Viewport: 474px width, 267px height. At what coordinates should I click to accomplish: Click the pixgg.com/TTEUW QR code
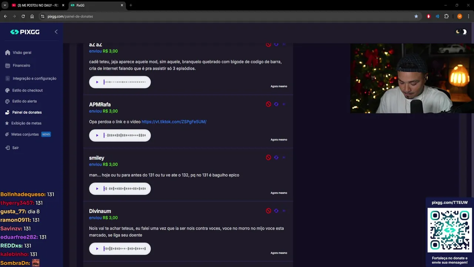coord(450,230)
